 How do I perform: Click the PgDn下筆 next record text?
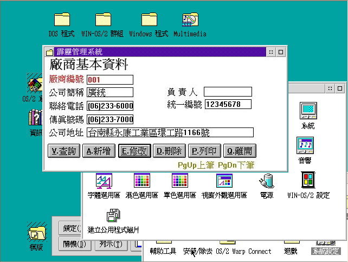(236, 165)
